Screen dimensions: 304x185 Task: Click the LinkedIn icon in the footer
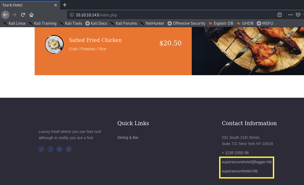click(60, 149)
